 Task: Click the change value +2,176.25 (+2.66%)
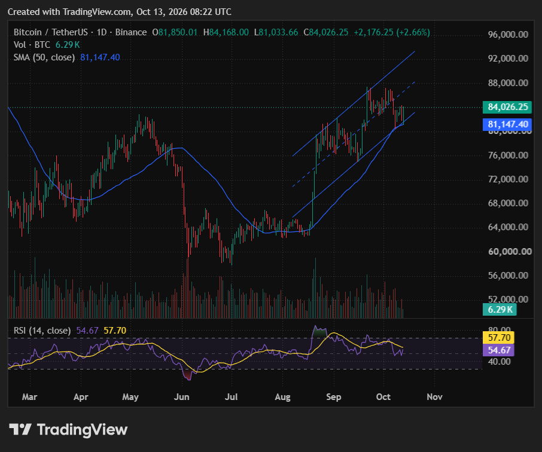[392, 32]
